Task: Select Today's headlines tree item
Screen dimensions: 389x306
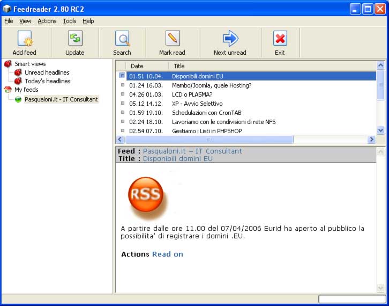Action: (47, 81)
